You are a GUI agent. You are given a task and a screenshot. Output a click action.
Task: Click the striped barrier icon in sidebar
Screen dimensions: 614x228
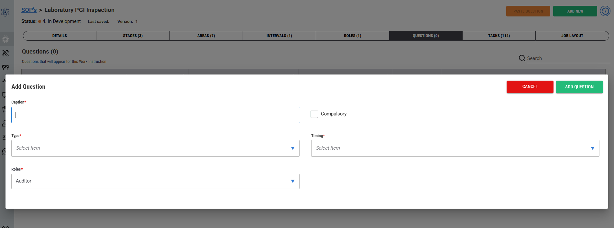click(x=5, y=67)
